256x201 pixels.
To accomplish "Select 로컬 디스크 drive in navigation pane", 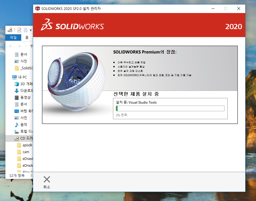I will pos(24,131).
